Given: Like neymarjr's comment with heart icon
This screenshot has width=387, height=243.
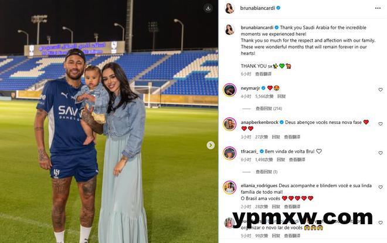Looking at the screenshot, I should (381, 90).
